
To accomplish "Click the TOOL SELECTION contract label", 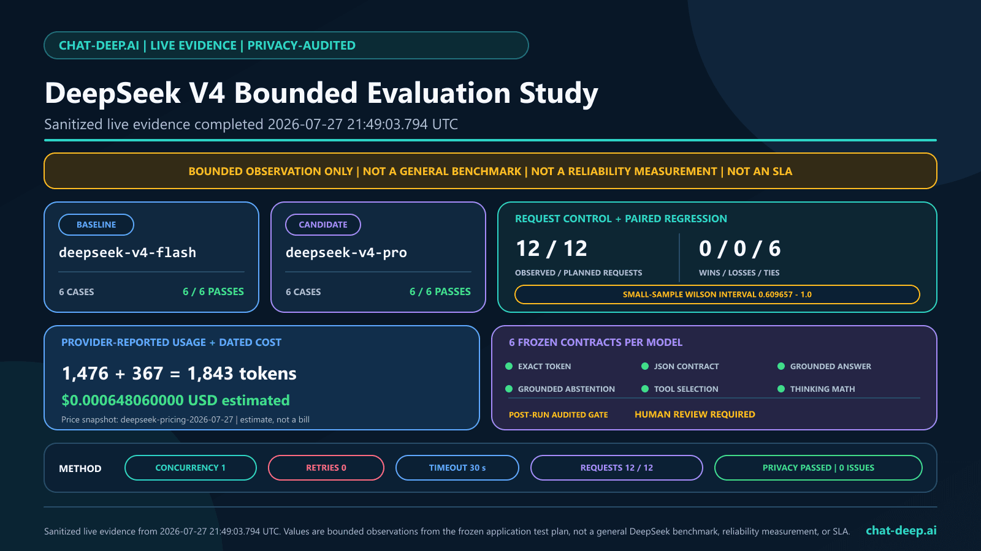I will [686, 389].
